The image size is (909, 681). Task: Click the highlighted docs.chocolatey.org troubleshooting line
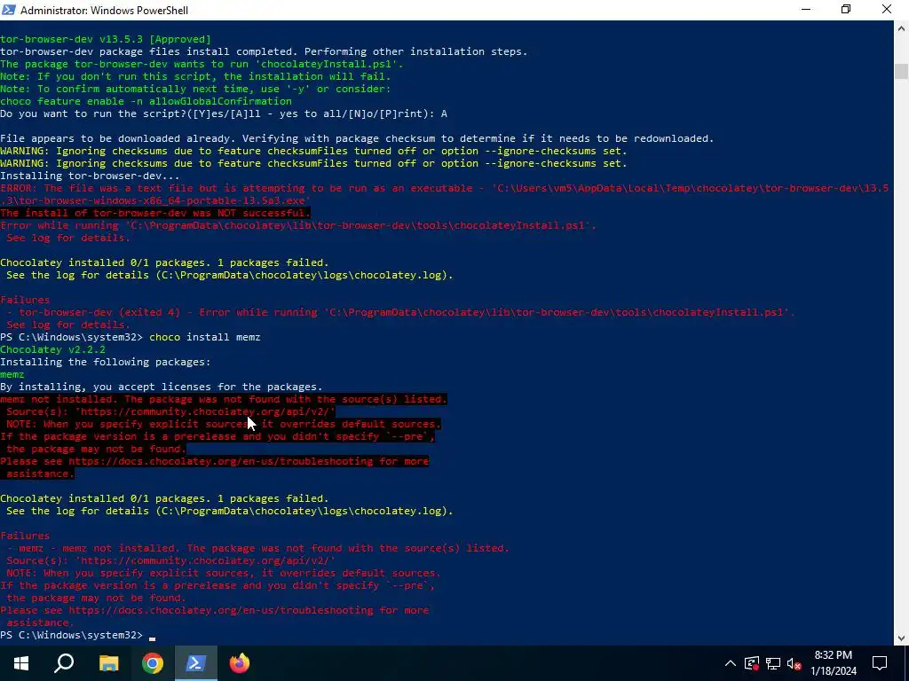215,461
